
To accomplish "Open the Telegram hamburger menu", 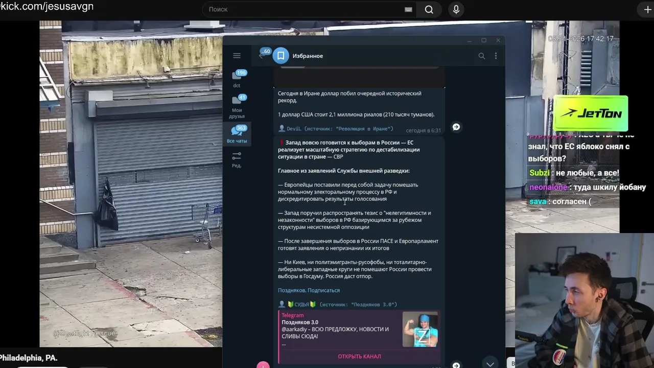I will point(237,56).
